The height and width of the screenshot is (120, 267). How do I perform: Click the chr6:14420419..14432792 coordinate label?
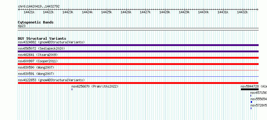(x=39, y=7)
